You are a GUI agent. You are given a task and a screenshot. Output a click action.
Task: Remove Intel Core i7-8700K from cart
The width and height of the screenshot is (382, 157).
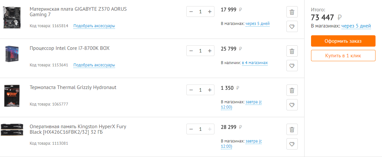[292, 51]
